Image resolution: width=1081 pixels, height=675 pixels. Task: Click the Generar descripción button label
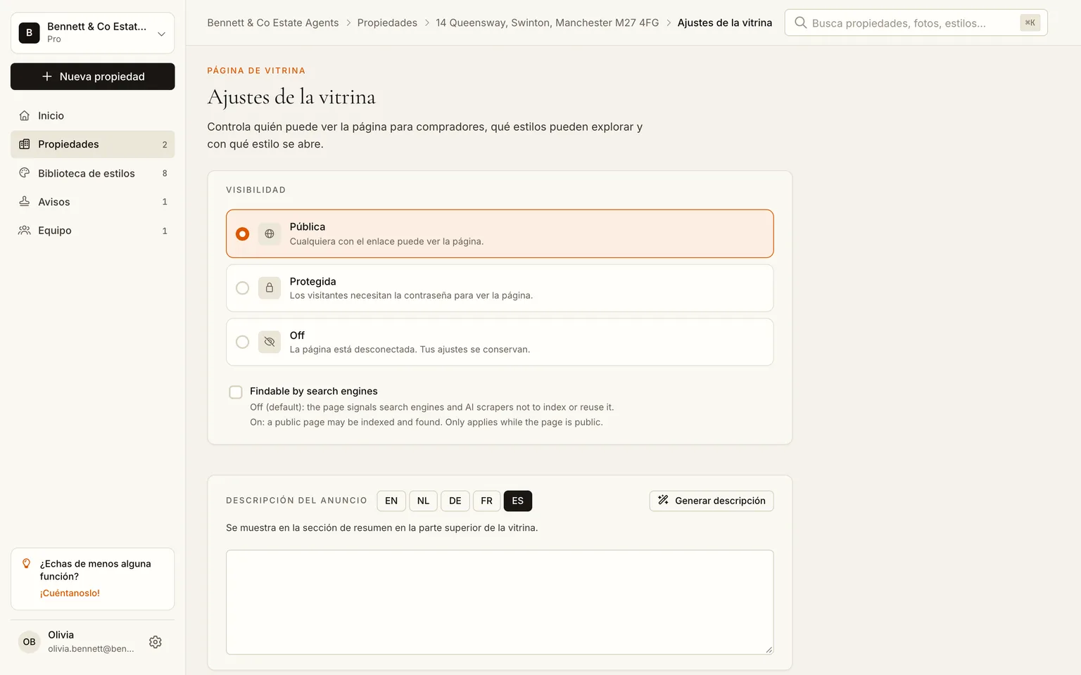coord(720,501)
